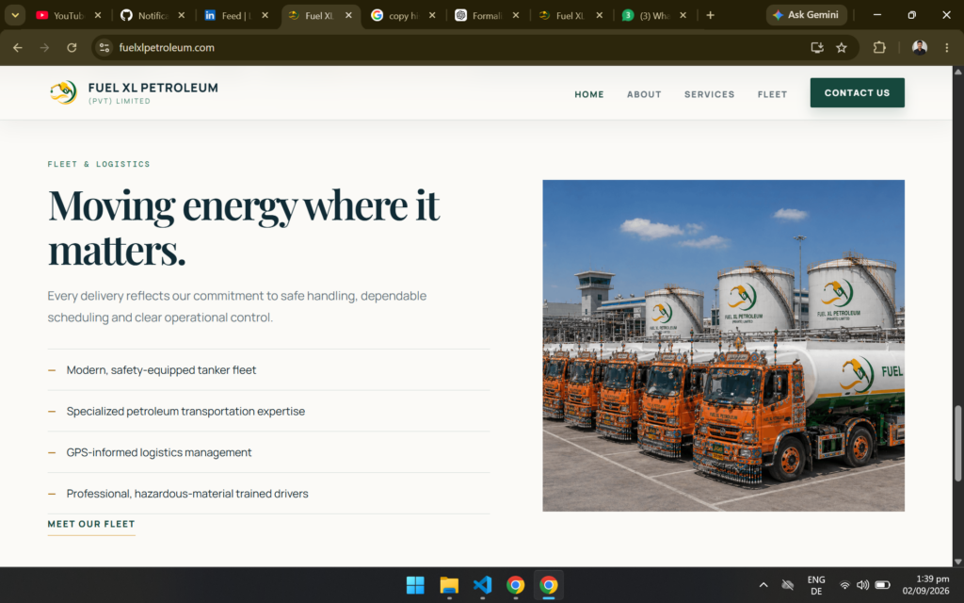Show hidden system tray icons
The image size is (964, 603).
coord(763,584)
